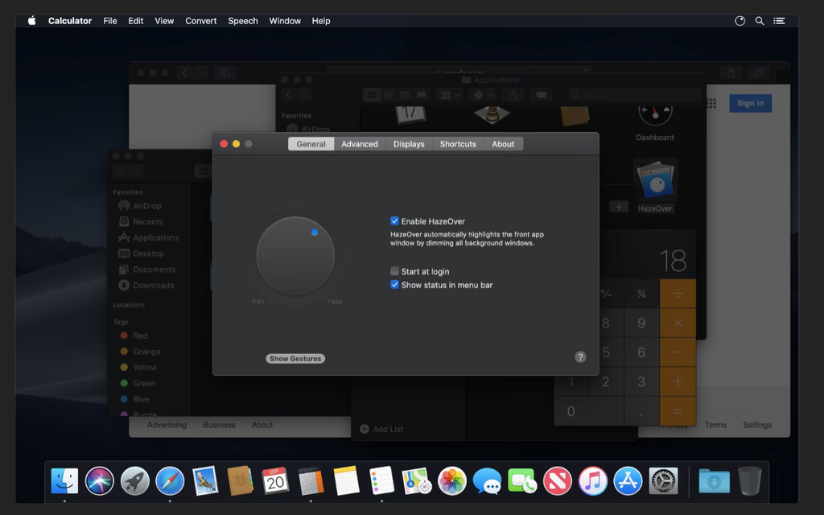The width and height of the screenshot is (824, 515).
Task: Open Notification Center from the menu bar
Action: [779, 21]
